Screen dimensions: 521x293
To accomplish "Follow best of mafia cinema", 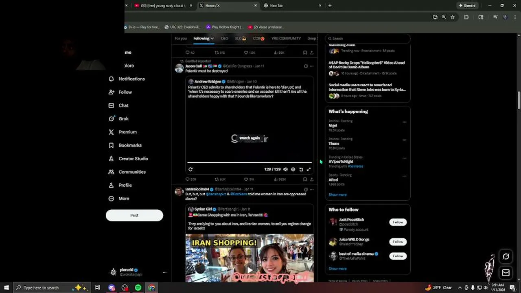I will click(398, 256).
